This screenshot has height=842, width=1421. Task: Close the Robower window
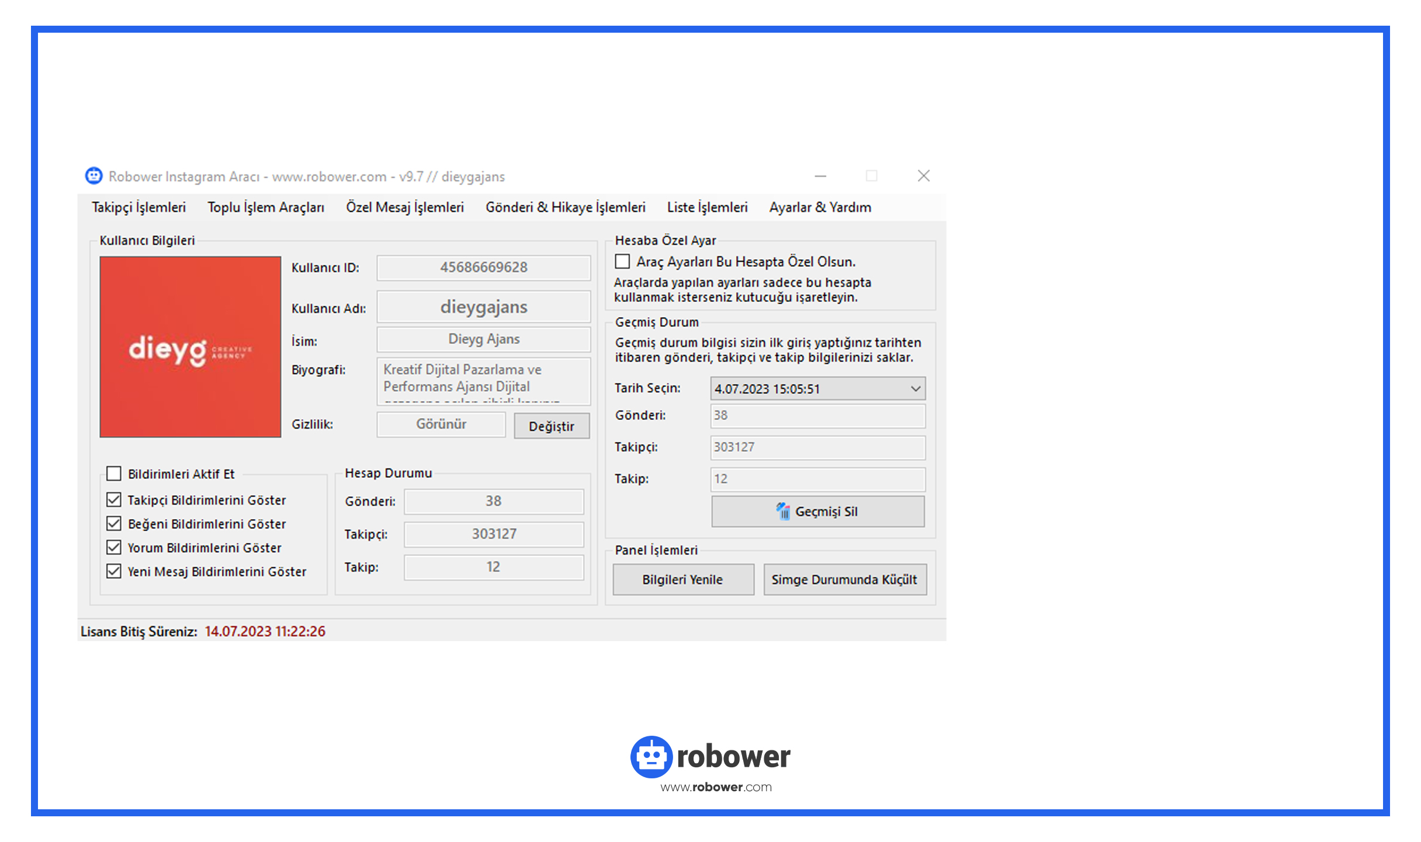[x=924, y=176]
